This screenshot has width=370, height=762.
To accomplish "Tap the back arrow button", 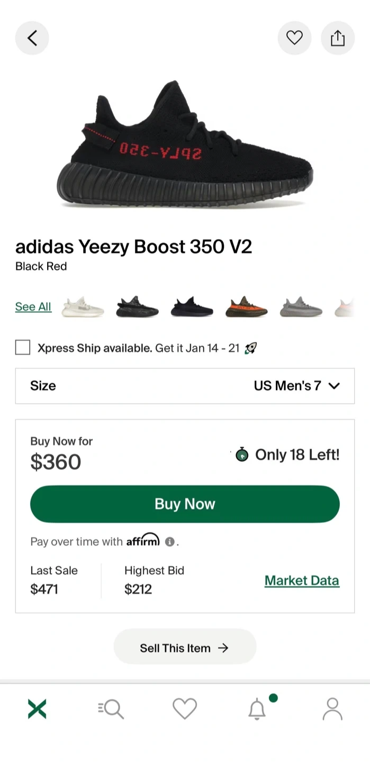I will 32,38.
